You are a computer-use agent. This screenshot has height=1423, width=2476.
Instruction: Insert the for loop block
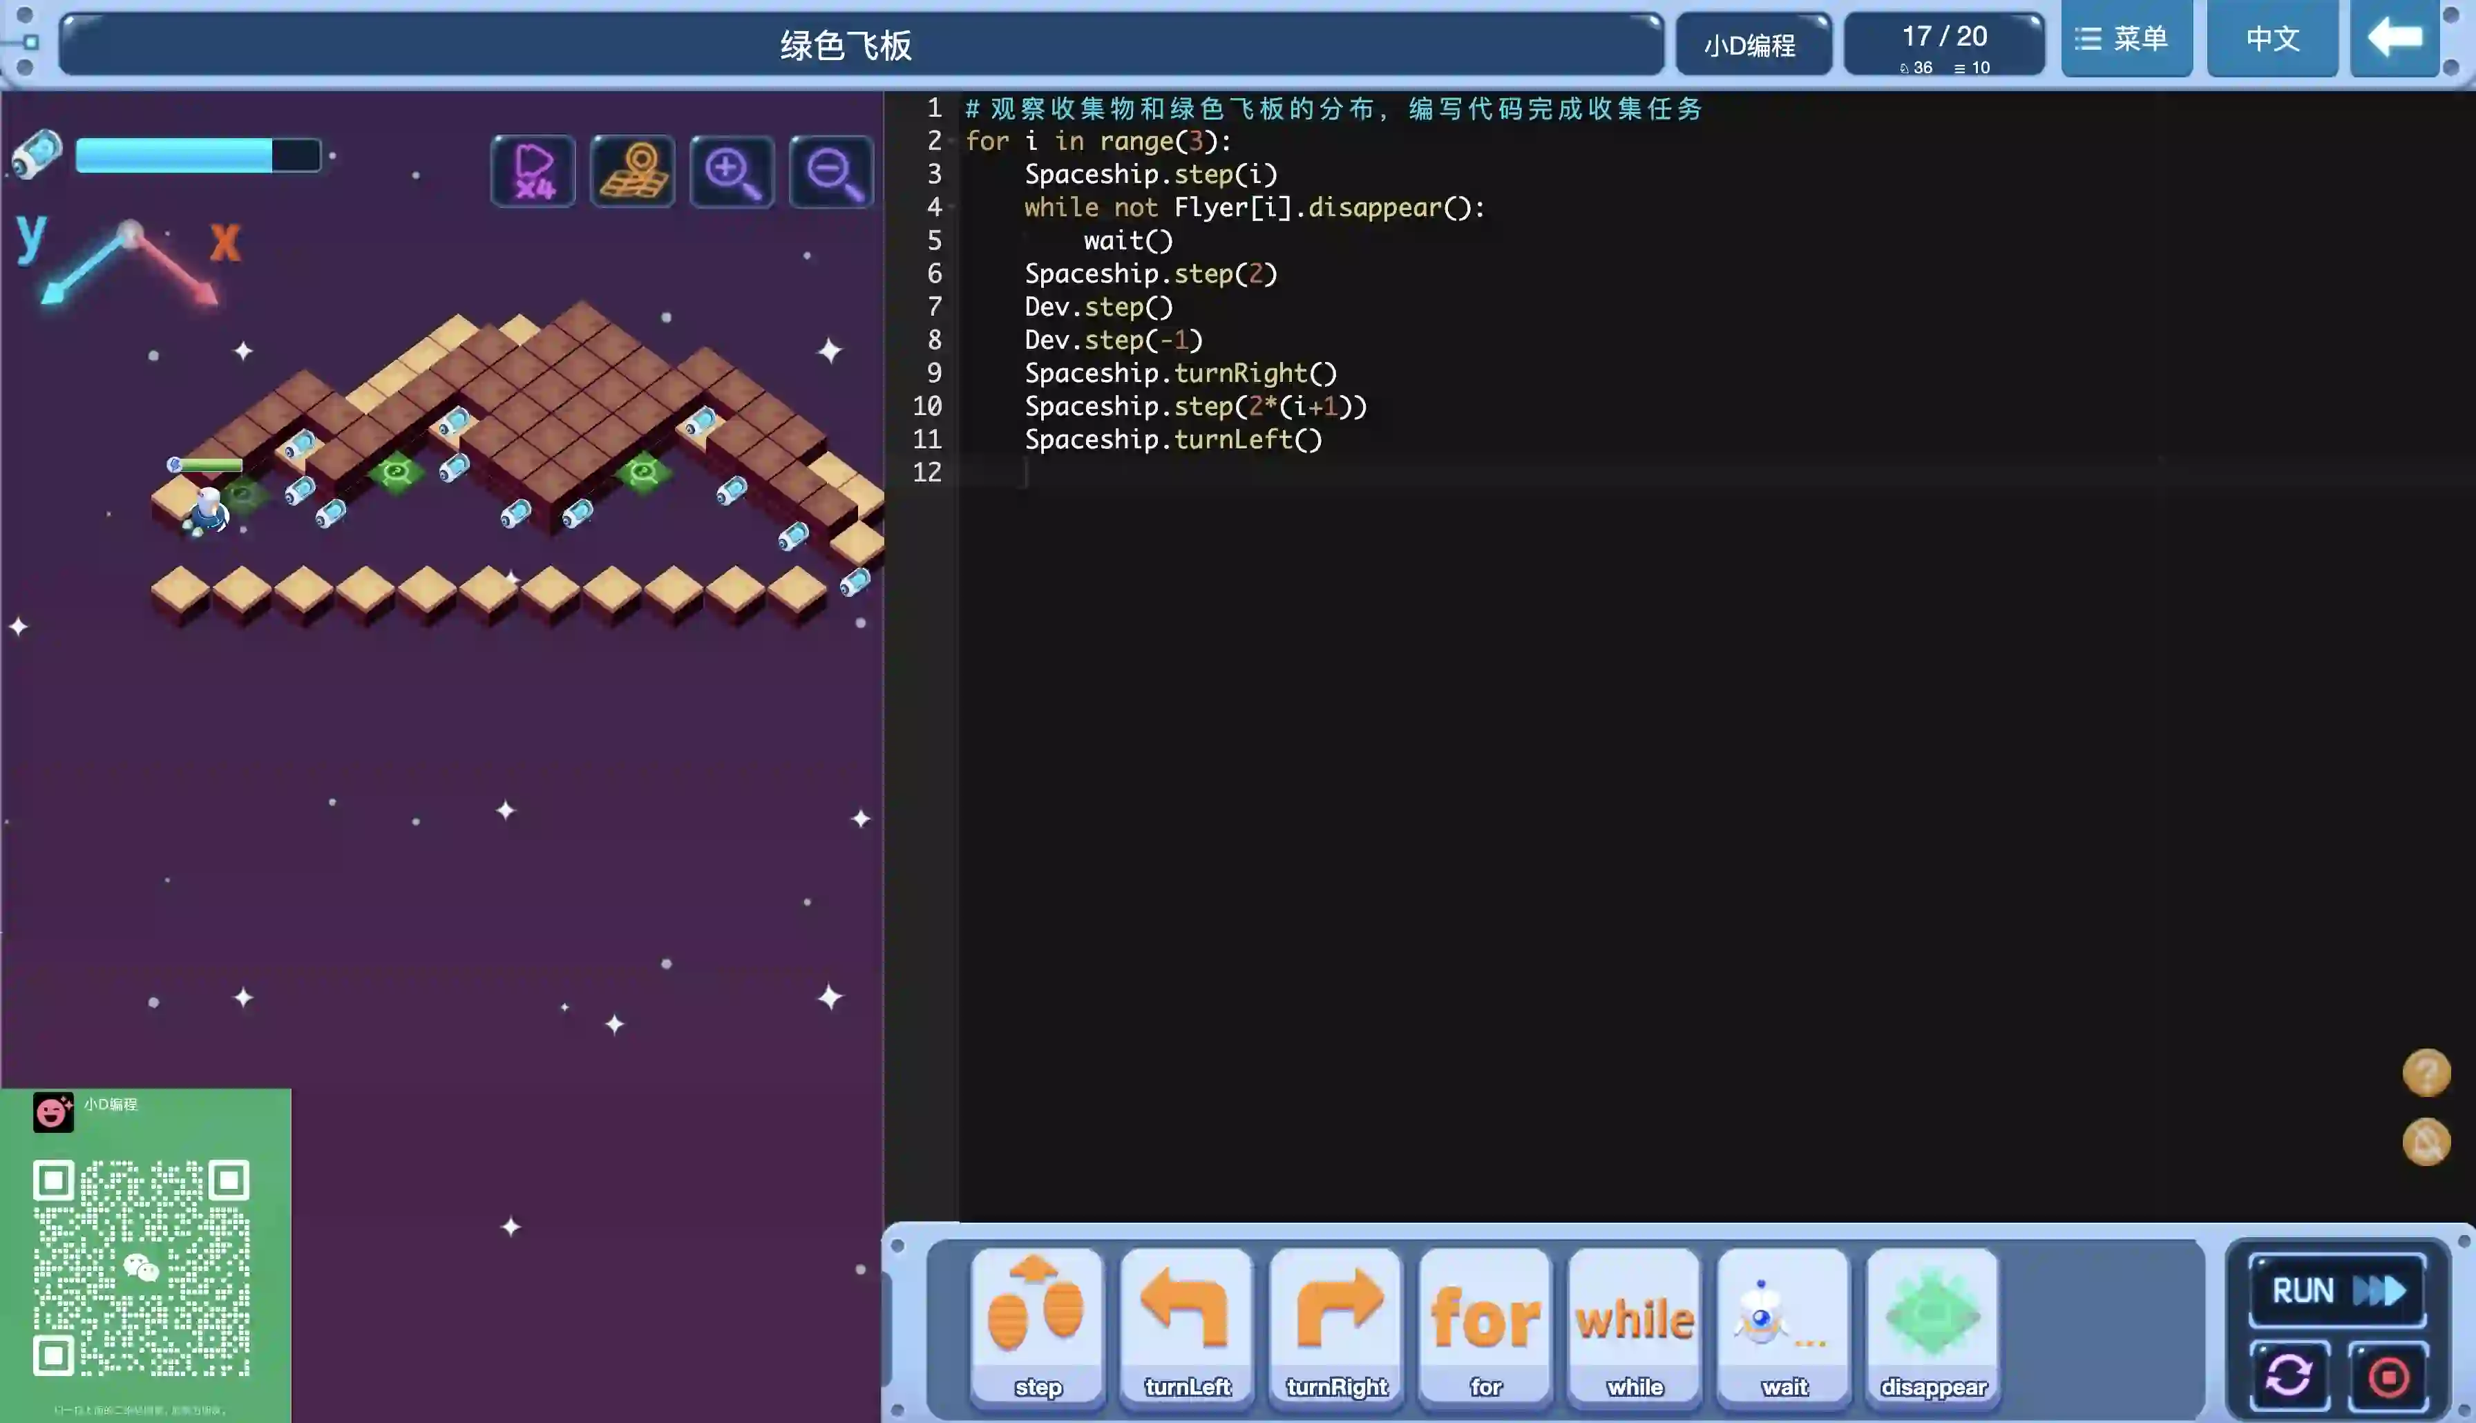[x=1485, y=1324]
